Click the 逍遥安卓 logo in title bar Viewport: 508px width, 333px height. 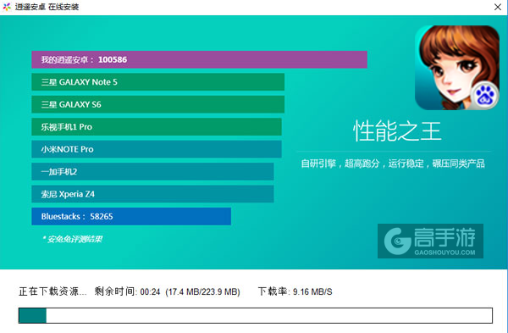[7, 7]
